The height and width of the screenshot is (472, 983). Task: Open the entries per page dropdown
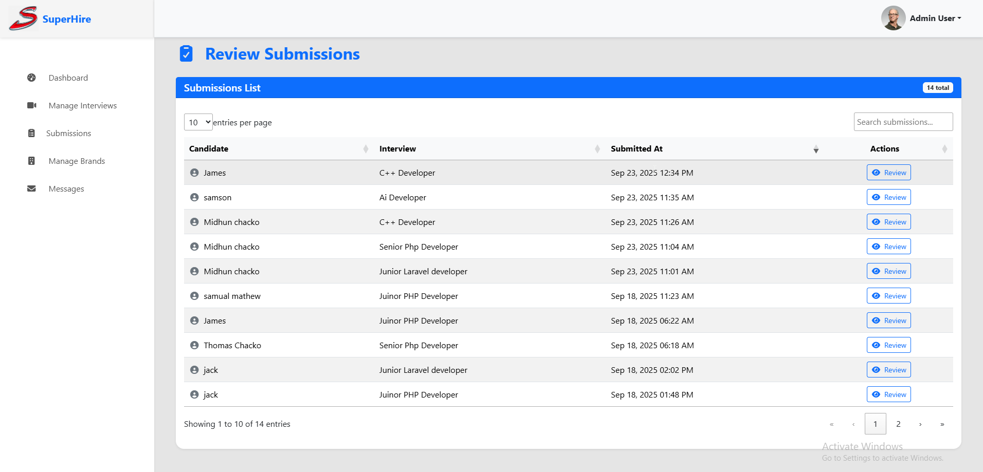click(x=198, y=122)
